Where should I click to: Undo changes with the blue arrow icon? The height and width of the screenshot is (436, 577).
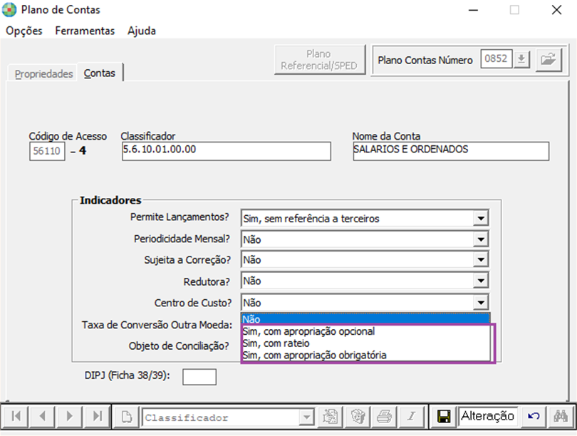point(534,417)
